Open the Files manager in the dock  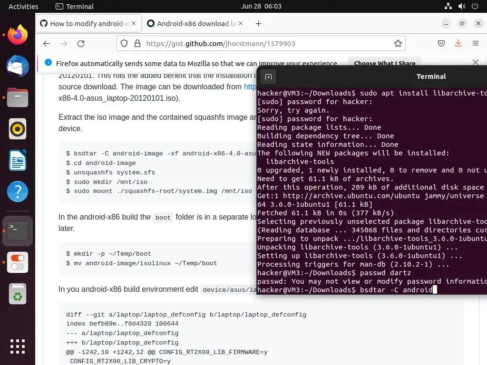tap(18, 97)
